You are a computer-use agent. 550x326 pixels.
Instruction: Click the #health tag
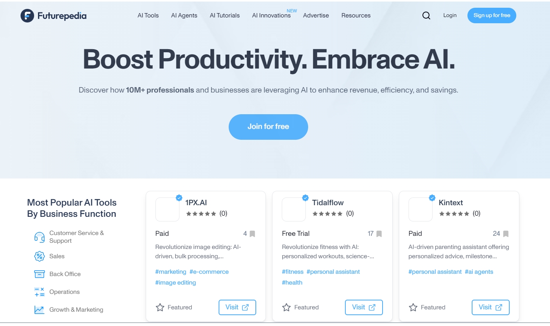pos(292,283)
